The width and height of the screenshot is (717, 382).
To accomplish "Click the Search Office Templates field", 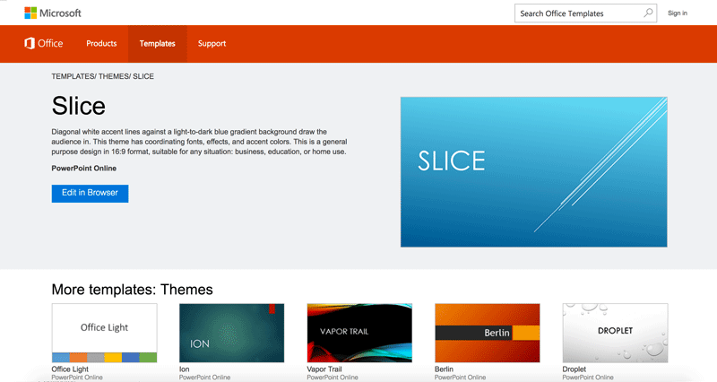I will pyautogui.click(x=585, y=13).
